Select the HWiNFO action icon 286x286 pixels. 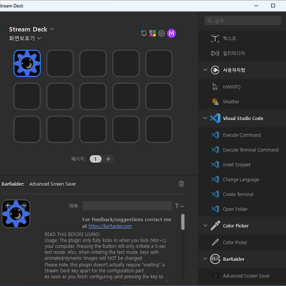tap(215, 87)
